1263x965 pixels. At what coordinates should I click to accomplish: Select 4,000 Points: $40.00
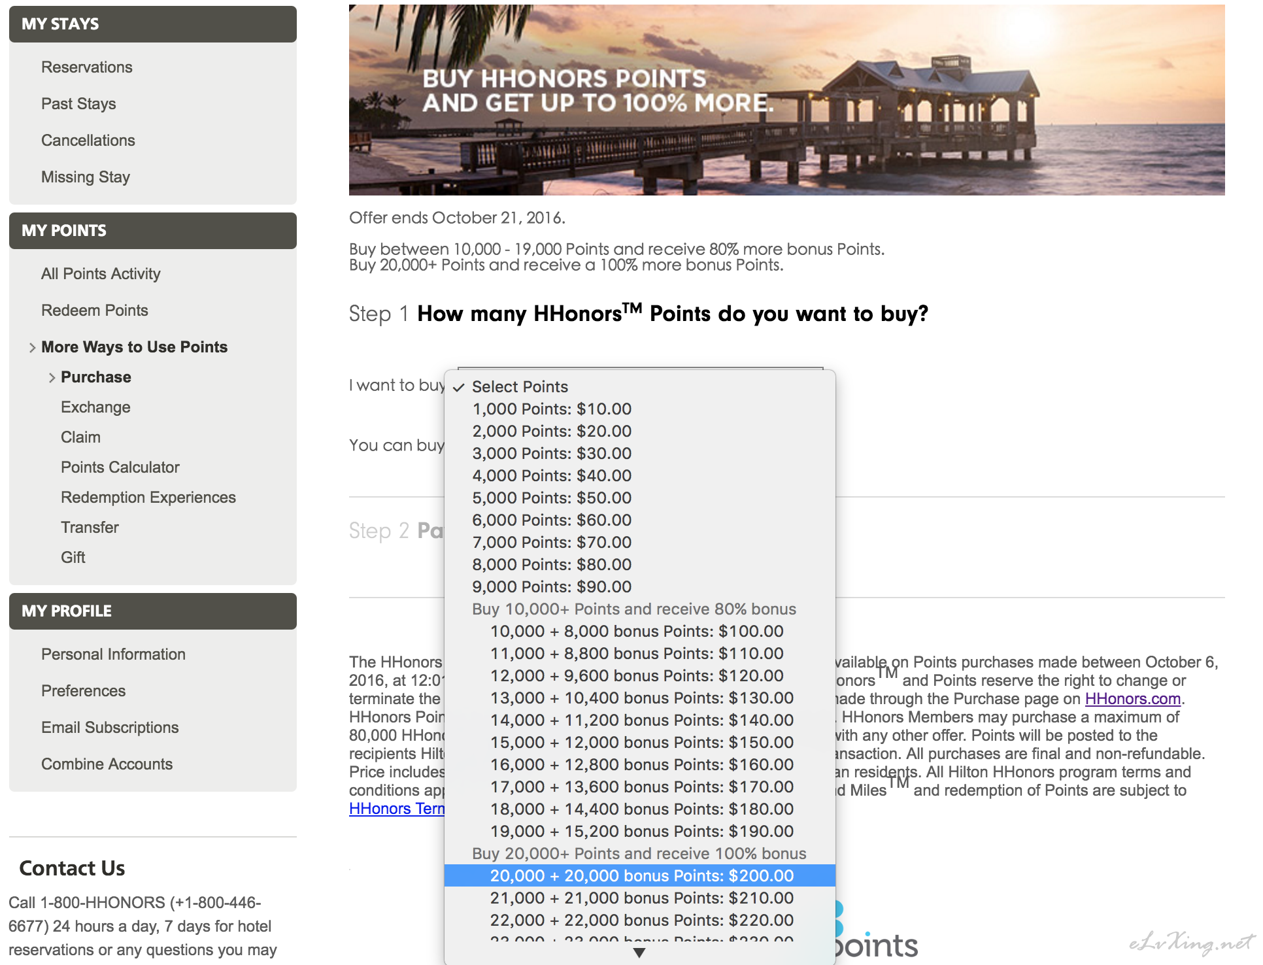pyautogui.click(x=640, y=476)
